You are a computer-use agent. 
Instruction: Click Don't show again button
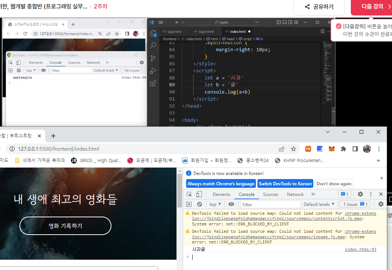coord(334,183)
